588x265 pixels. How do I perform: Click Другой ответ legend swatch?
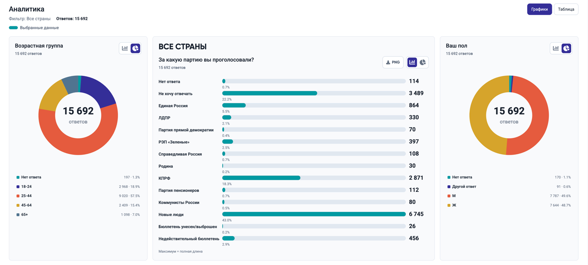point(449,187)
